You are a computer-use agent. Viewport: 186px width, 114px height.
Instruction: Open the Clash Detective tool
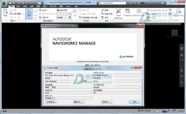(x=118, y=14)
